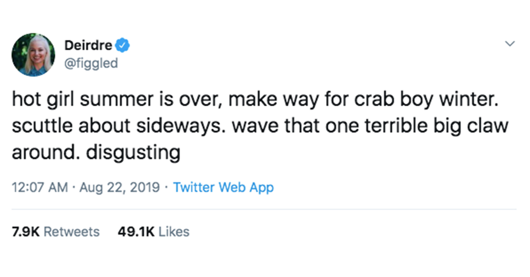Click the blue verified badge beside Deirdre

pyautogui.click(x=122, y=45)
